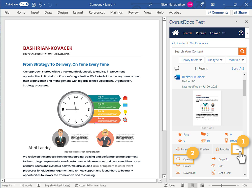Open the References ribbon tab
The width and height of the screenshot is (252, 188).
tap(97, 12)
